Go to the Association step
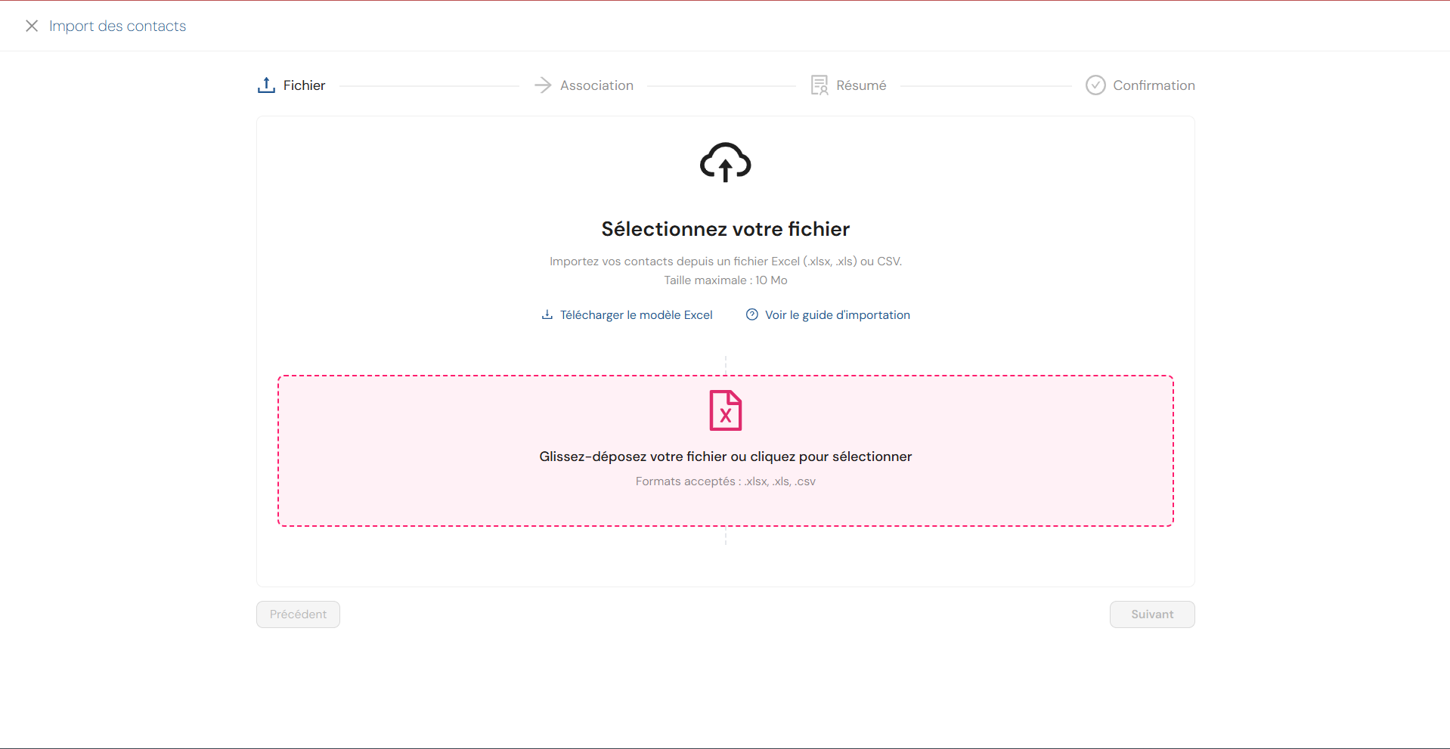 [x=596, y=85]
